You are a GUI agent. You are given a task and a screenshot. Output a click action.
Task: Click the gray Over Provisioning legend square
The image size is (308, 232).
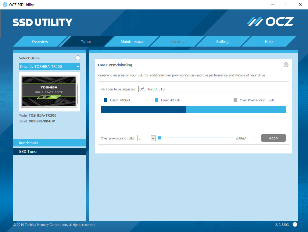click(235, 100)
